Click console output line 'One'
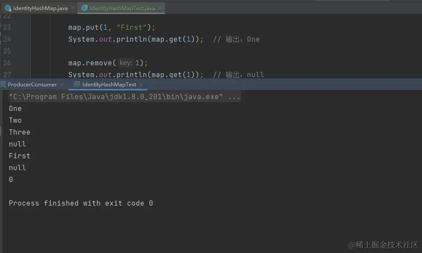 tap(15, 109)
